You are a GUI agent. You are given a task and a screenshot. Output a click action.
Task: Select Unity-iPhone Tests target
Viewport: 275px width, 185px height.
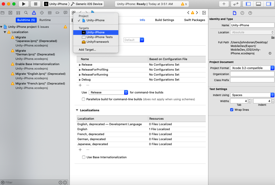click(x=96, y=37)
